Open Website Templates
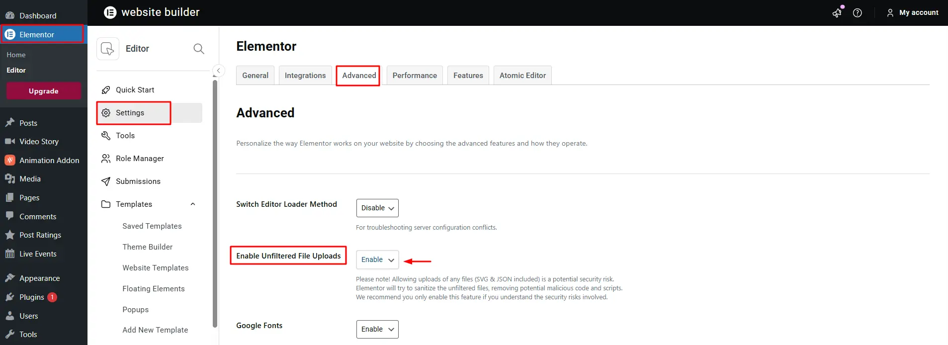This screenshot has width=948, height=345. pyautogui.click(x=156, y=268)
